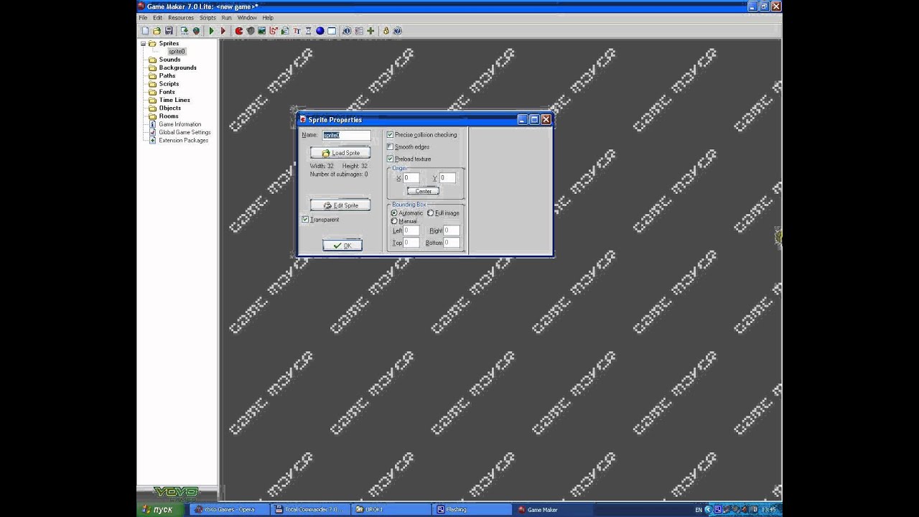The image size is (919, 517).
Task: Select Fonts folder in tree
Action: (x=167, y=92)
